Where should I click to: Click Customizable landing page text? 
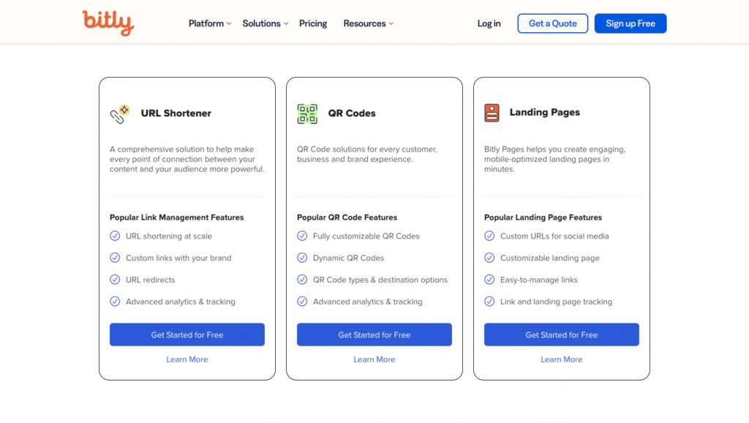pos(550,258)
